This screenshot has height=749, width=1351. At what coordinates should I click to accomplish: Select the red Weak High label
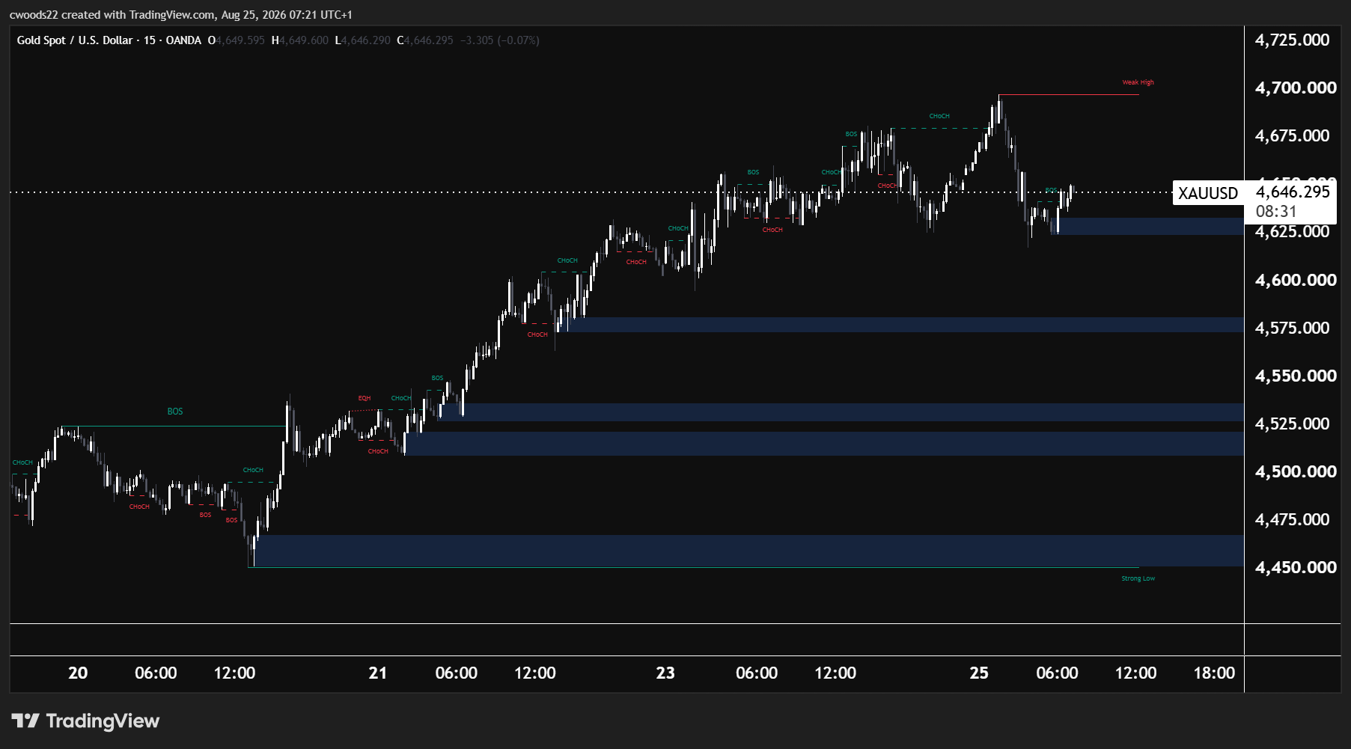1138,82
